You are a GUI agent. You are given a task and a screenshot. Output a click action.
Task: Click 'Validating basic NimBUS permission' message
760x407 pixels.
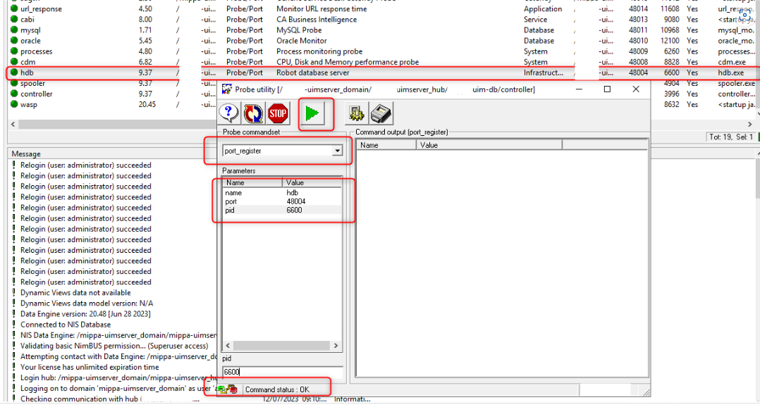coord(114,346)
